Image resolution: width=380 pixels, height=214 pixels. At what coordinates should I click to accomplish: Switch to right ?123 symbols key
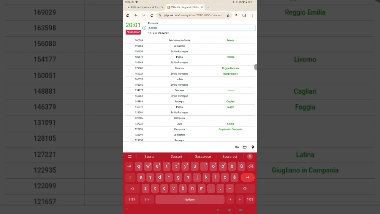coord(250,199)
